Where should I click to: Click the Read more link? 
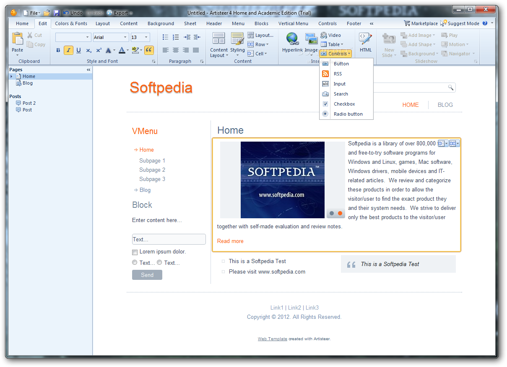click(x=230, y=241)
